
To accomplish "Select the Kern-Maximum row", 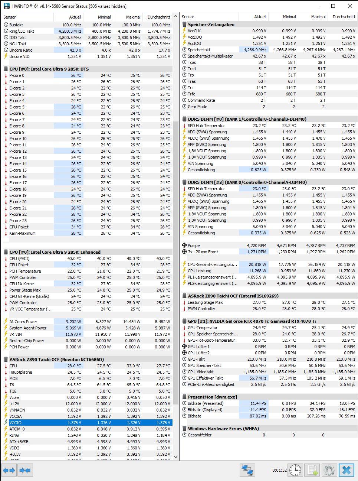I will click(x=87, y=233).
